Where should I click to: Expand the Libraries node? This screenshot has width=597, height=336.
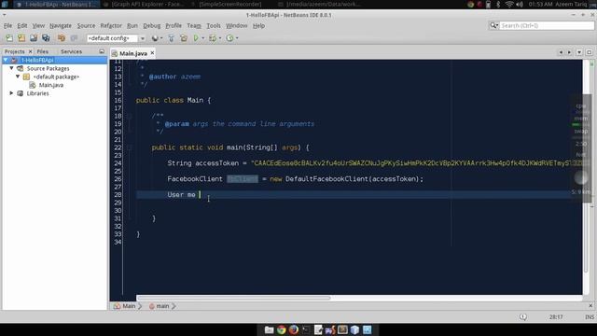pos(12,93)
